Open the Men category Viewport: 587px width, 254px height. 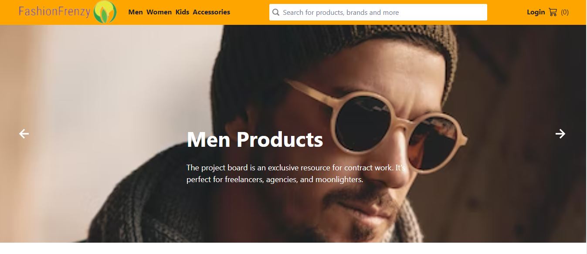pyautogui.click(x=136, y=12)
